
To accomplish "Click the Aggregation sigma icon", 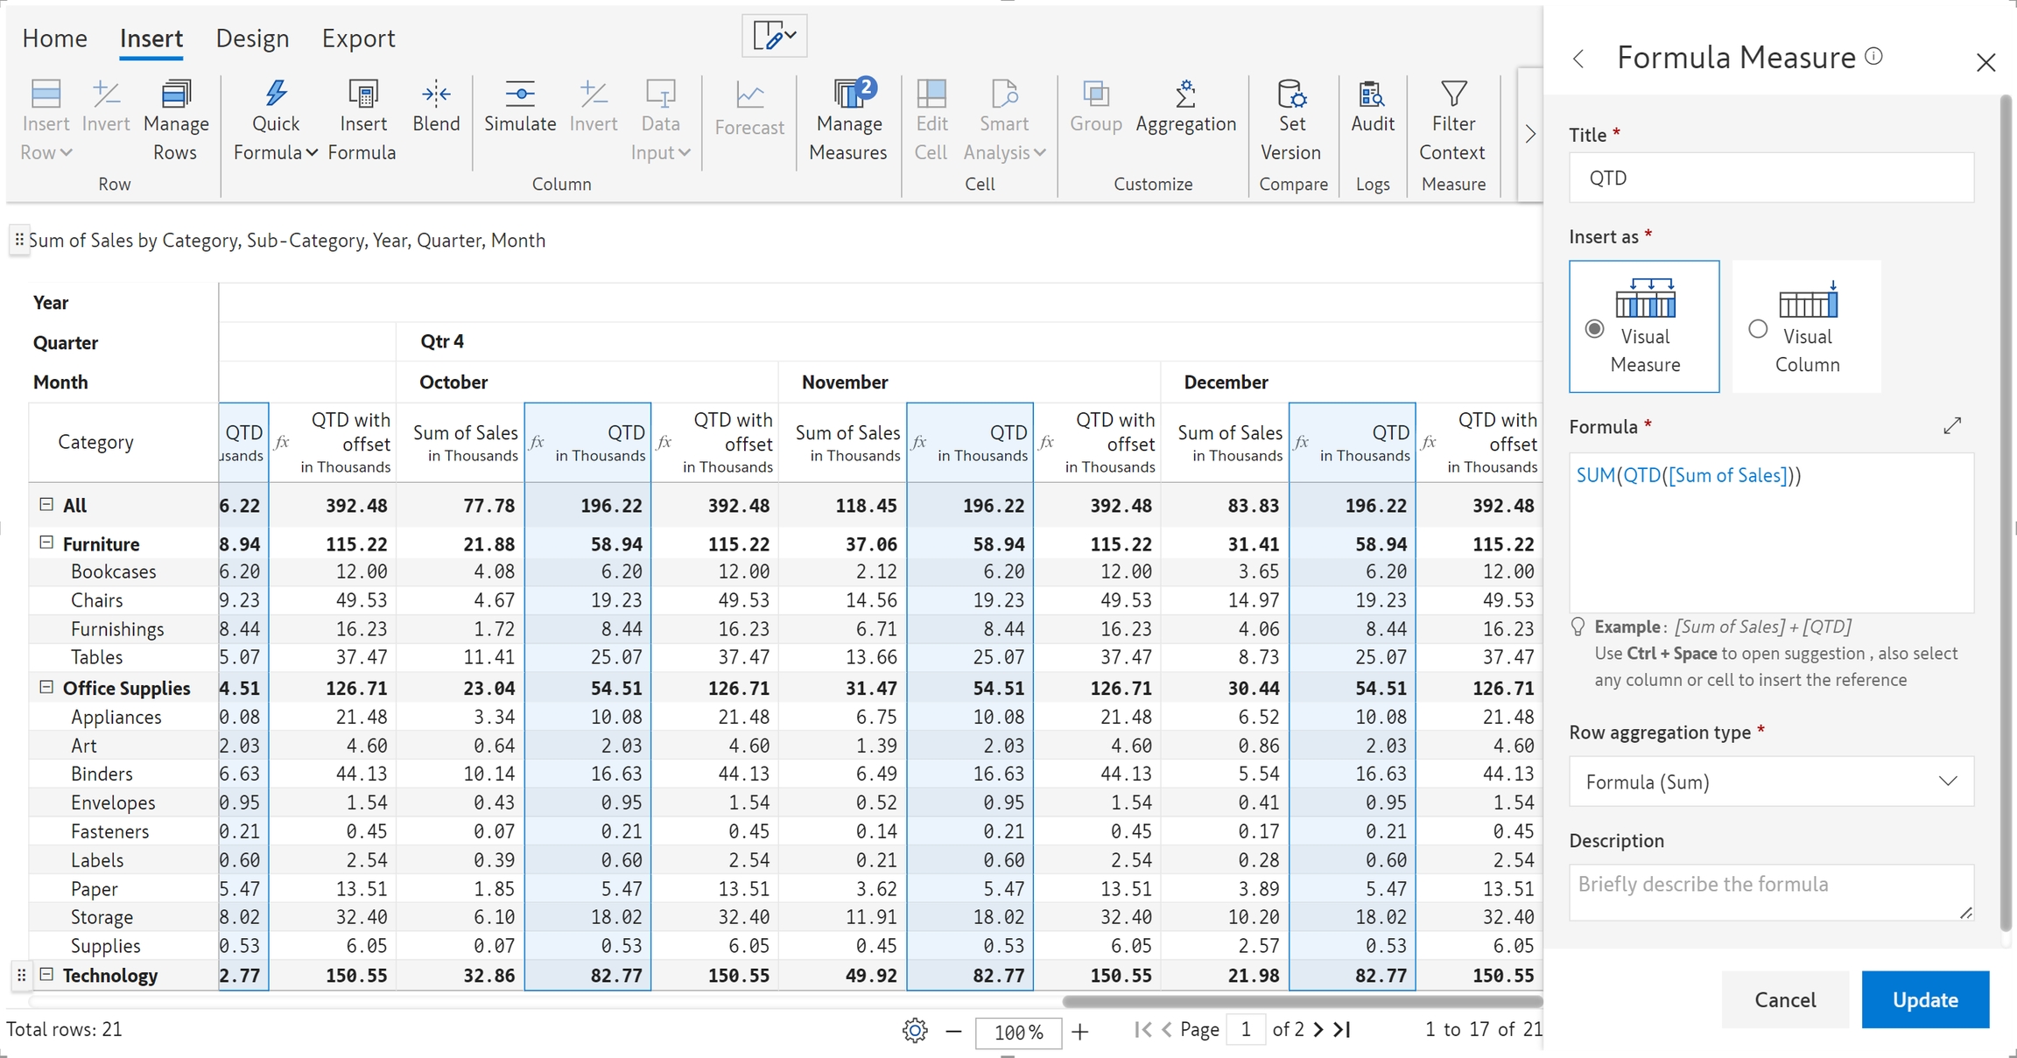I will tap(1185, 94).
